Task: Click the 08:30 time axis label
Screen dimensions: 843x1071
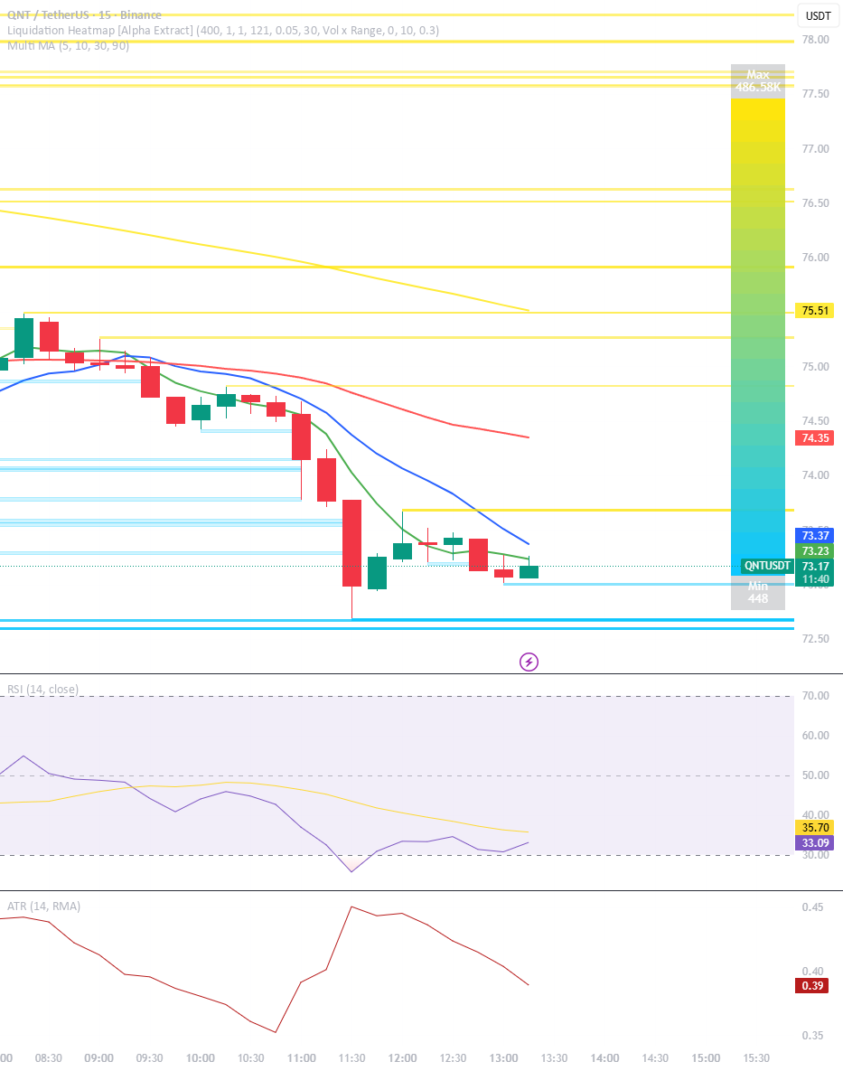Action: pos(49,1058)
